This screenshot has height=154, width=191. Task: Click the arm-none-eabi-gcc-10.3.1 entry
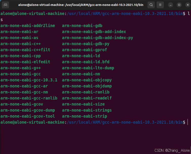coord(29,80)
